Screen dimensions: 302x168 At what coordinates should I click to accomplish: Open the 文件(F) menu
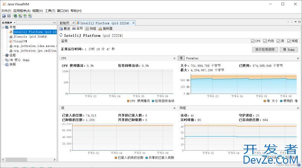[6, 11]
